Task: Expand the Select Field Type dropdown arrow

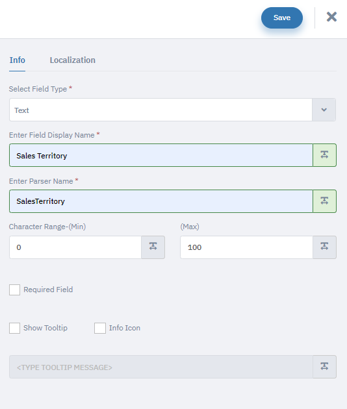Action: (x=324, y=110)
